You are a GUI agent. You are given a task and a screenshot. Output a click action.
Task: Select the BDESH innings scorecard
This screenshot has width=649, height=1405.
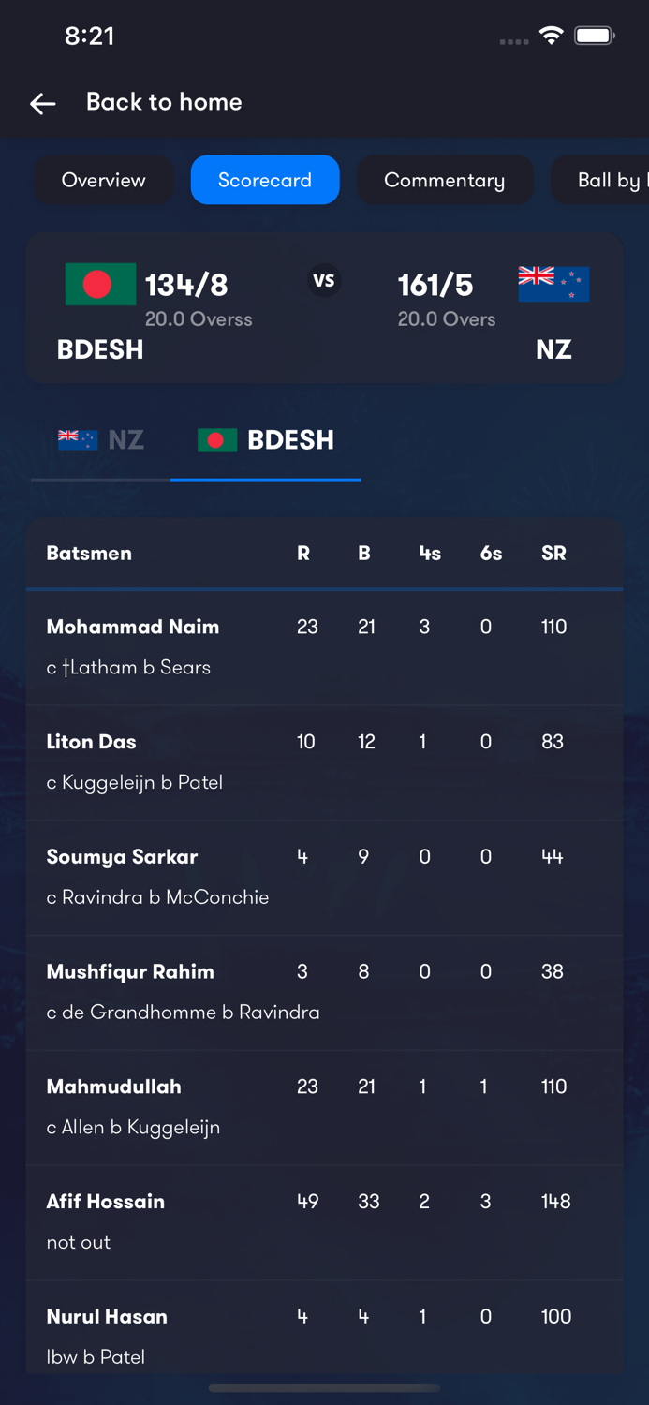[x=265, y=440]
